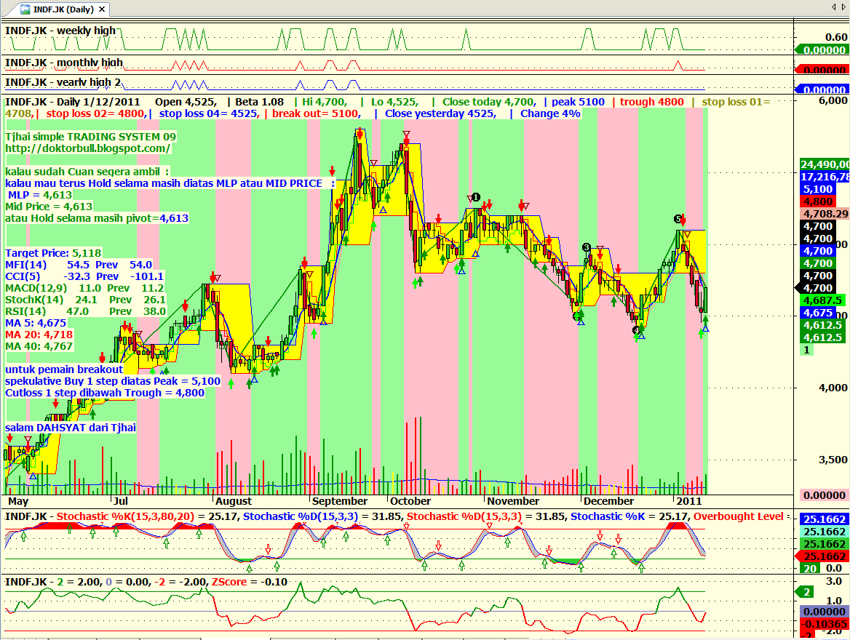Click the green 4,687.5 price axis label
This screenshot has width=850, height=640.
823,301
